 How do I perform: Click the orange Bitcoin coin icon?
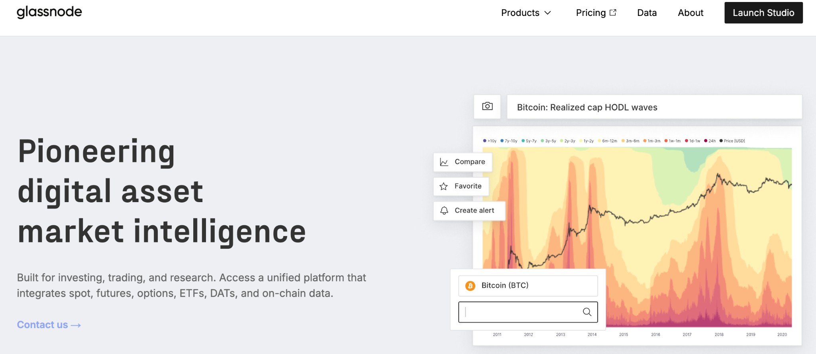471,286
